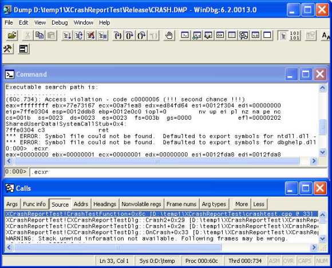Open the Watch window via toolbar icon
Viewport: 332px width, 268px height.
(x=197, y=35)
